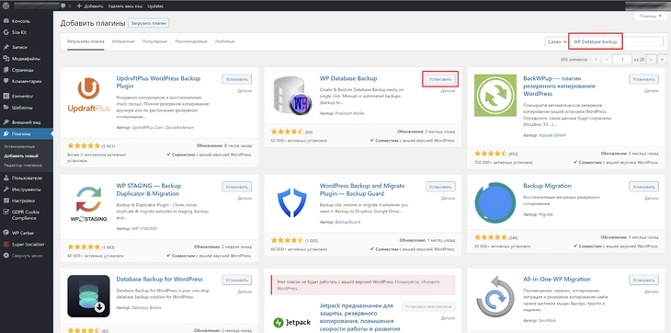Click the Jetpack plugin logo
This screenshot has width=671, height=333.
(292, 322)
